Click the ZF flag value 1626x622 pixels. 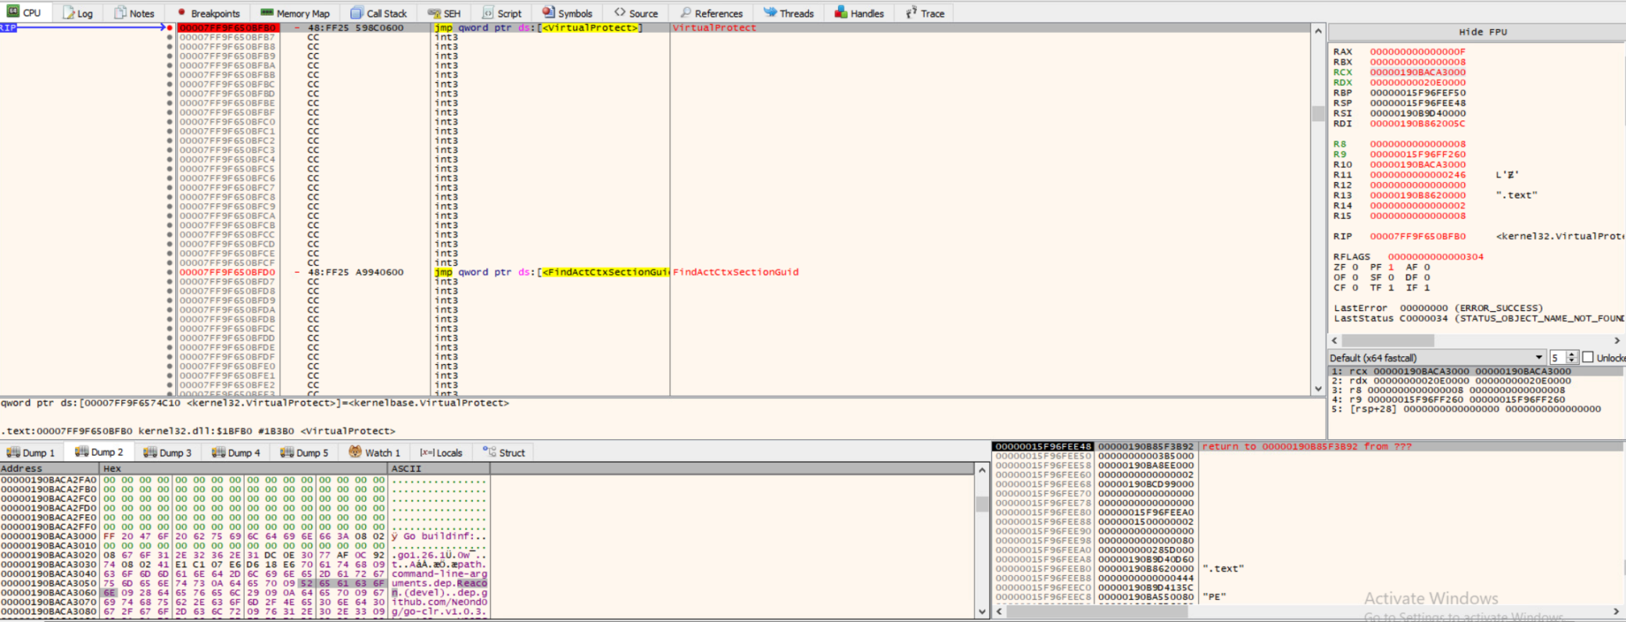pyautogui.click(x=1356, y=267)
